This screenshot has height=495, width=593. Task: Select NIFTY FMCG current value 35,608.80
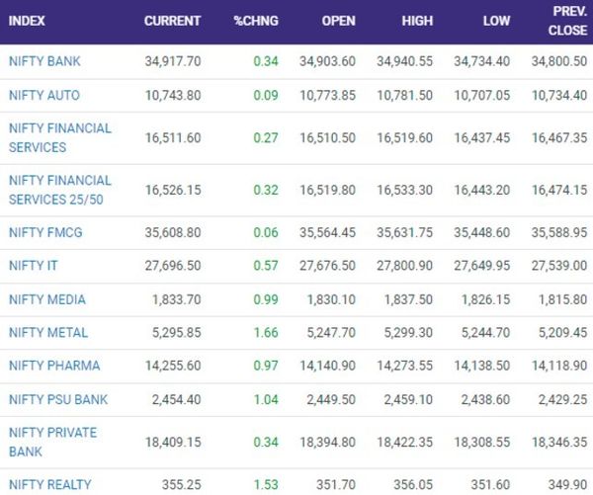point(173,232)
